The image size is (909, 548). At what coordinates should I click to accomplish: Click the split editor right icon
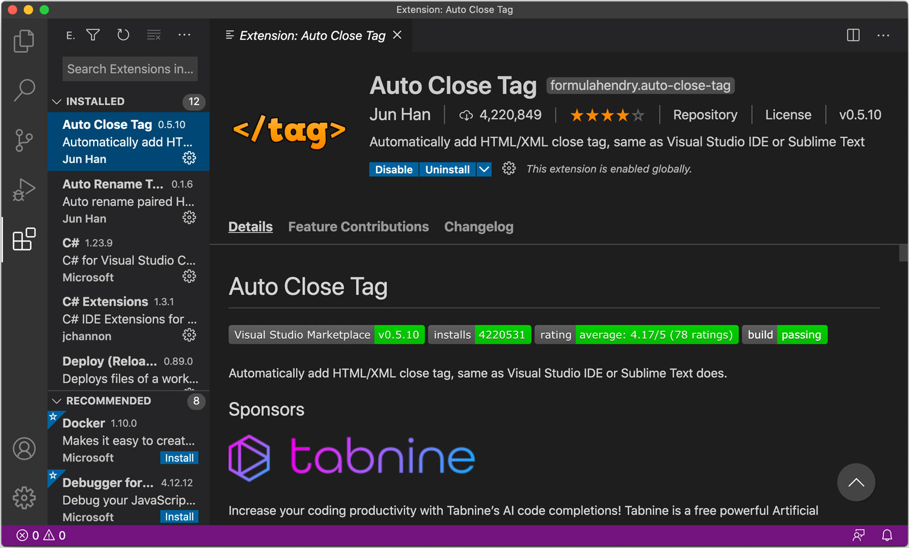click(853, 35)
